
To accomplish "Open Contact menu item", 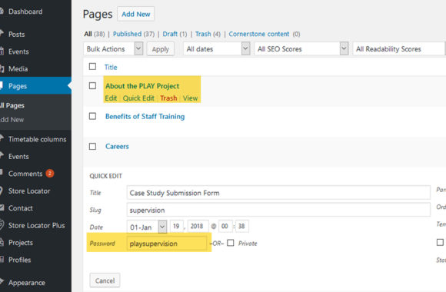I will click(21, 208).
